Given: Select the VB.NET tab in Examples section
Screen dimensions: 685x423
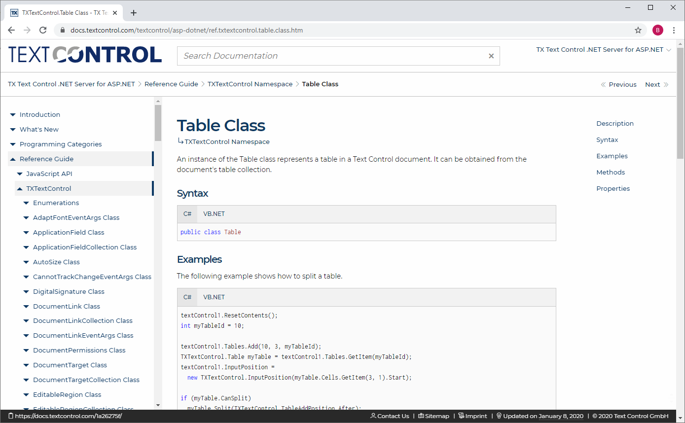Looking at the screenshot, I should (214, 297).
